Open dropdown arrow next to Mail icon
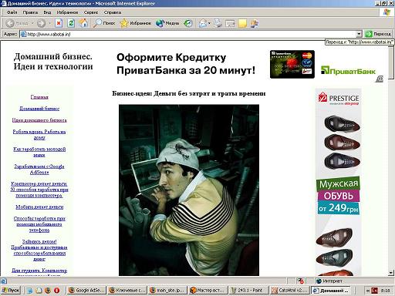Image resolution: width=395 pixels, height=296 pixels. 209,23
